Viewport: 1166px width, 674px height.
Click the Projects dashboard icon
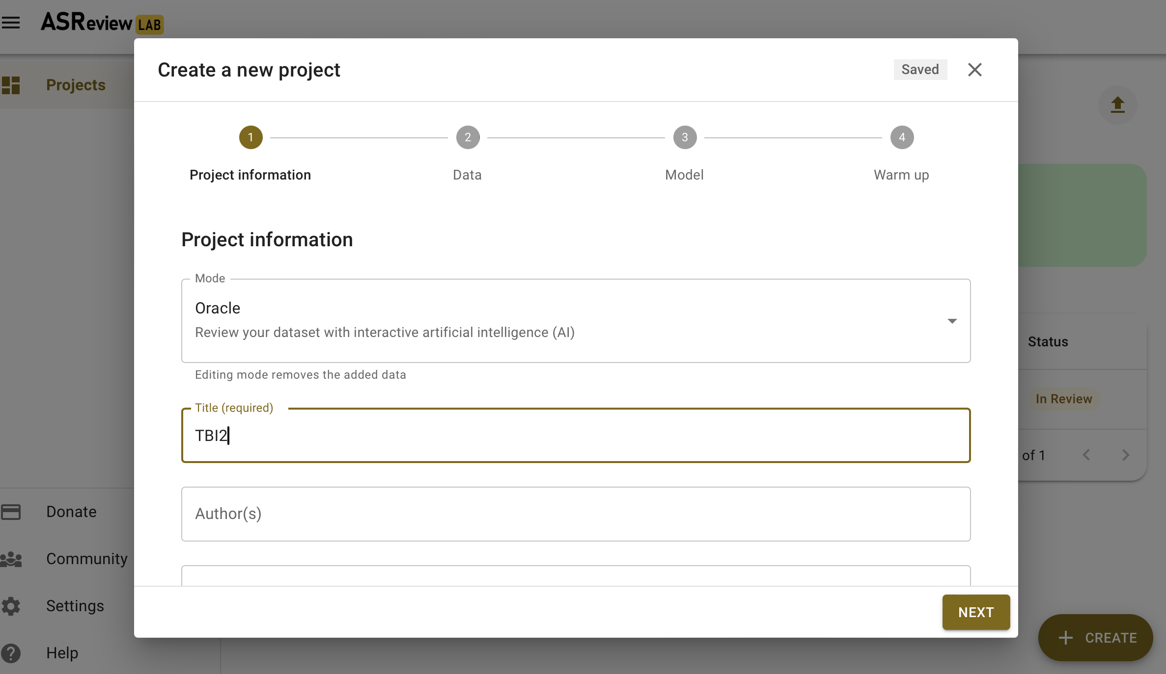(x=11, y=85)
